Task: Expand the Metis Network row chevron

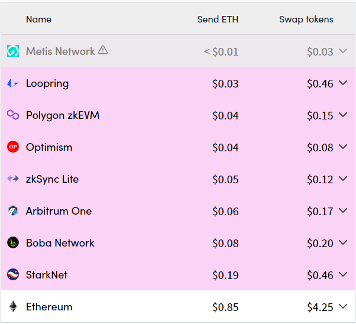Action: click(x=343, y=51)
